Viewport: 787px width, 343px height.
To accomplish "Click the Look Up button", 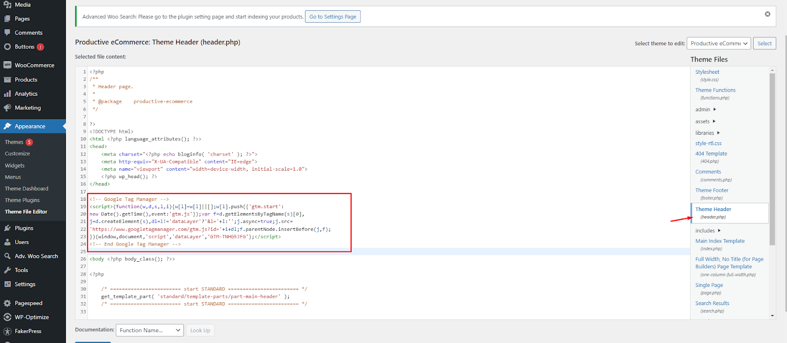I will pyautogui.click(x=200, y=330).
